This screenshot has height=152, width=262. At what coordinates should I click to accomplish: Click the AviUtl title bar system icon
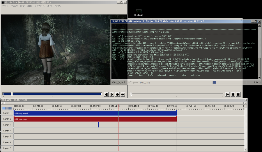(3, 2)
